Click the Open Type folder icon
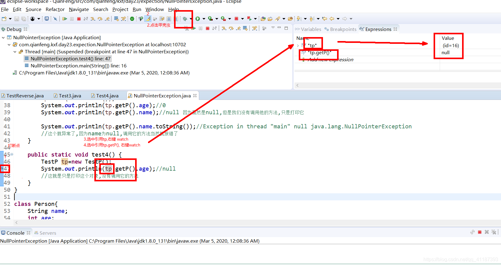 click(x=263, y=19)
